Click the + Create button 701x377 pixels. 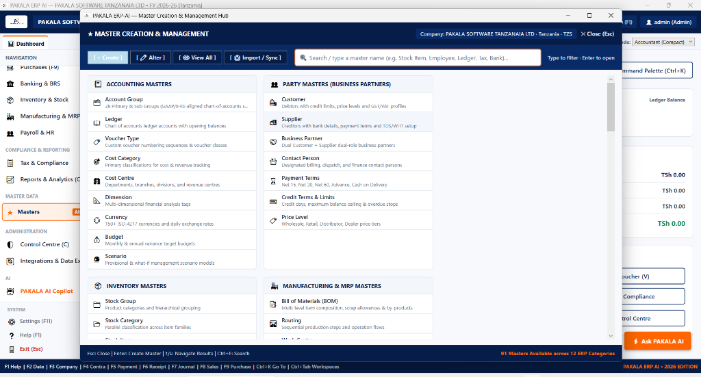click(107, 57)
